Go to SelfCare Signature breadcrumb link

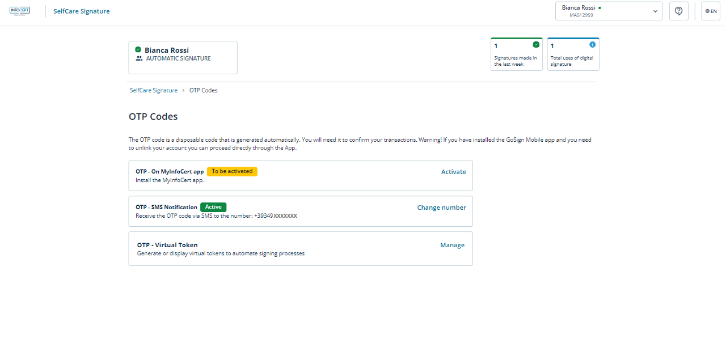pos(154,90)
